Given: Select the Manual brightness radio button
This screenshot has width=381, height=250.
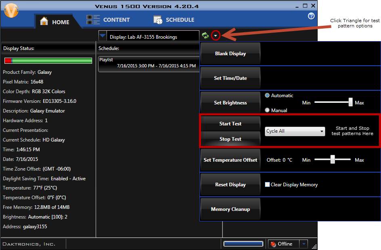Looking at the screenshot, I should tap(267, 110).
